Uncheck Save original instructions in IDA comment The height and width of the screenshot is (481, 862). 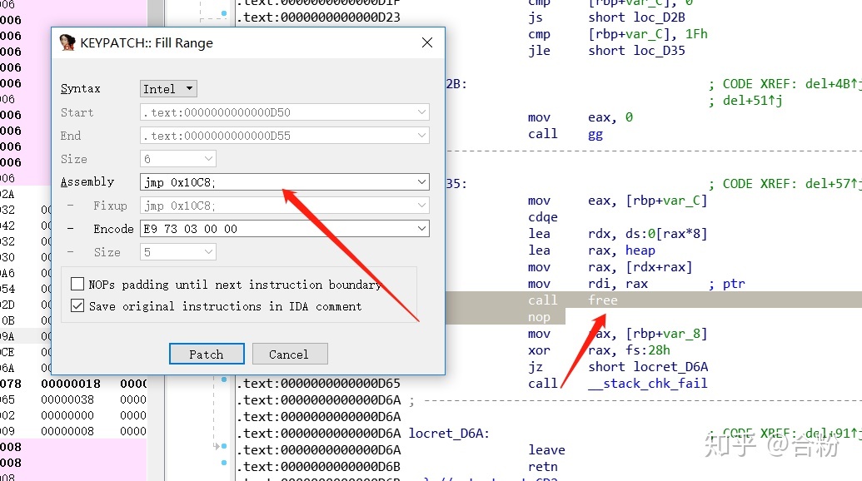pos(77,305)
